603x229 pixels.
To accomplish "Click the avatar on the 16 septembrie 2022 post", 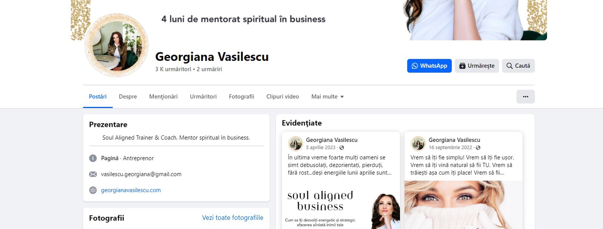I will (x=418, y=143).
